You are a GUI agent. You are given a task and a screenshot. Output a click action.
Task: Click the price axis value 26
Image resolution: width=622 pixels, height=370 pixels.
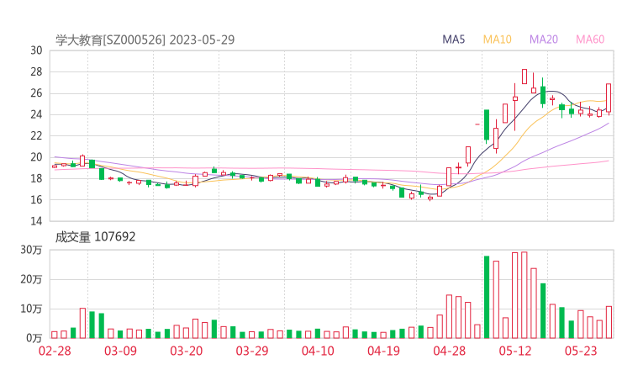(36, 93)
